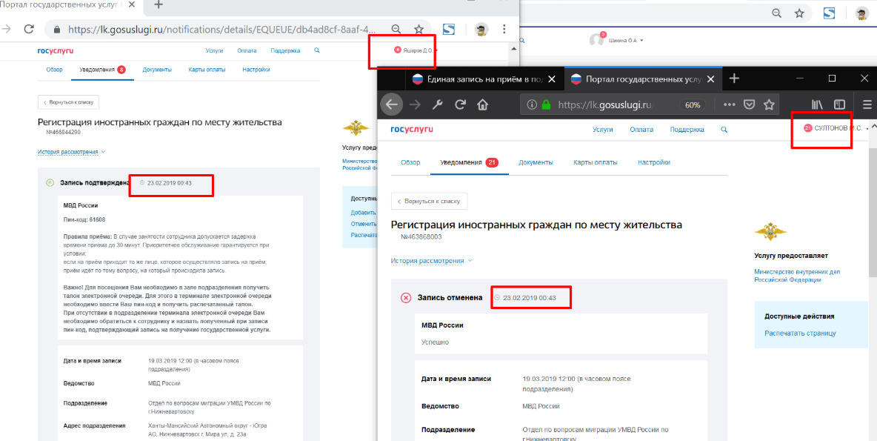Image resolution: width=877 pixels, height=441 pixels.
Task: Click Услуги link in left Chrome Gosuslugi header
Action: coord(214,50)
